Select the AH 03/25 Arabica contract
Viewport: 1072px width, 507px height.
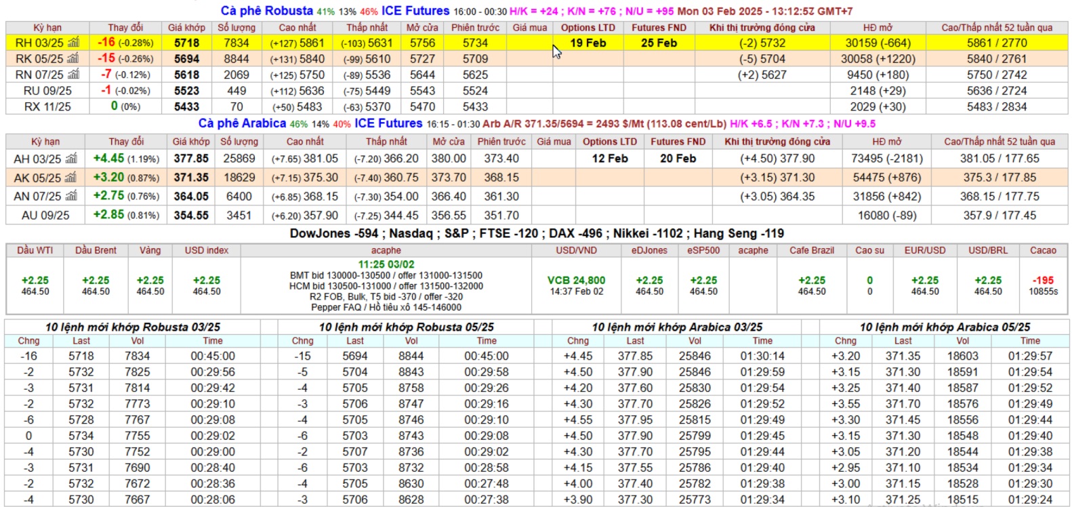click(x=38, y=159)
